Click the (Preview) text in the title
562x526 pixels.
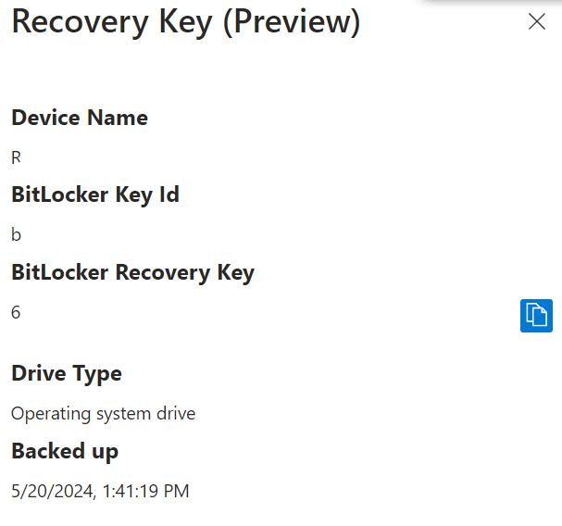coord(292,22)
